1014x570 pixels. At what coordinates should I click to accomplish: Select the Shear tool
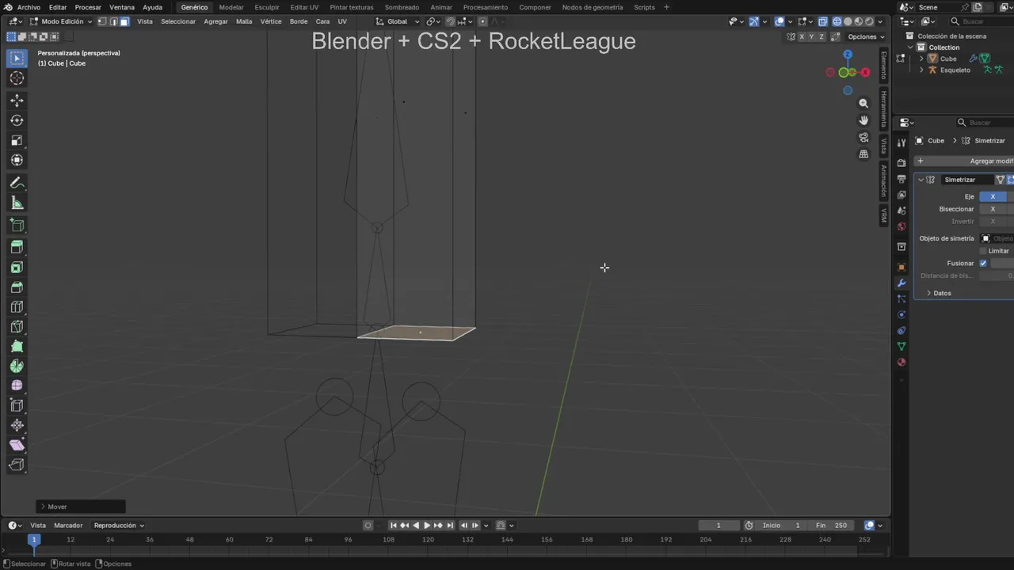[x=17, y=445]
